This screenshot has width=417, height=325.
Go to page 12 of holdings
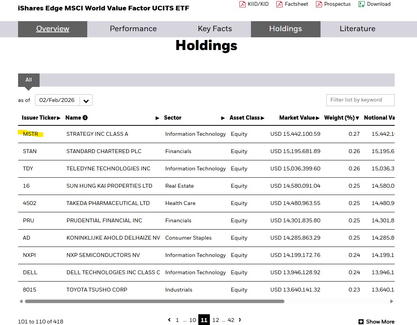tap(216, 320)
